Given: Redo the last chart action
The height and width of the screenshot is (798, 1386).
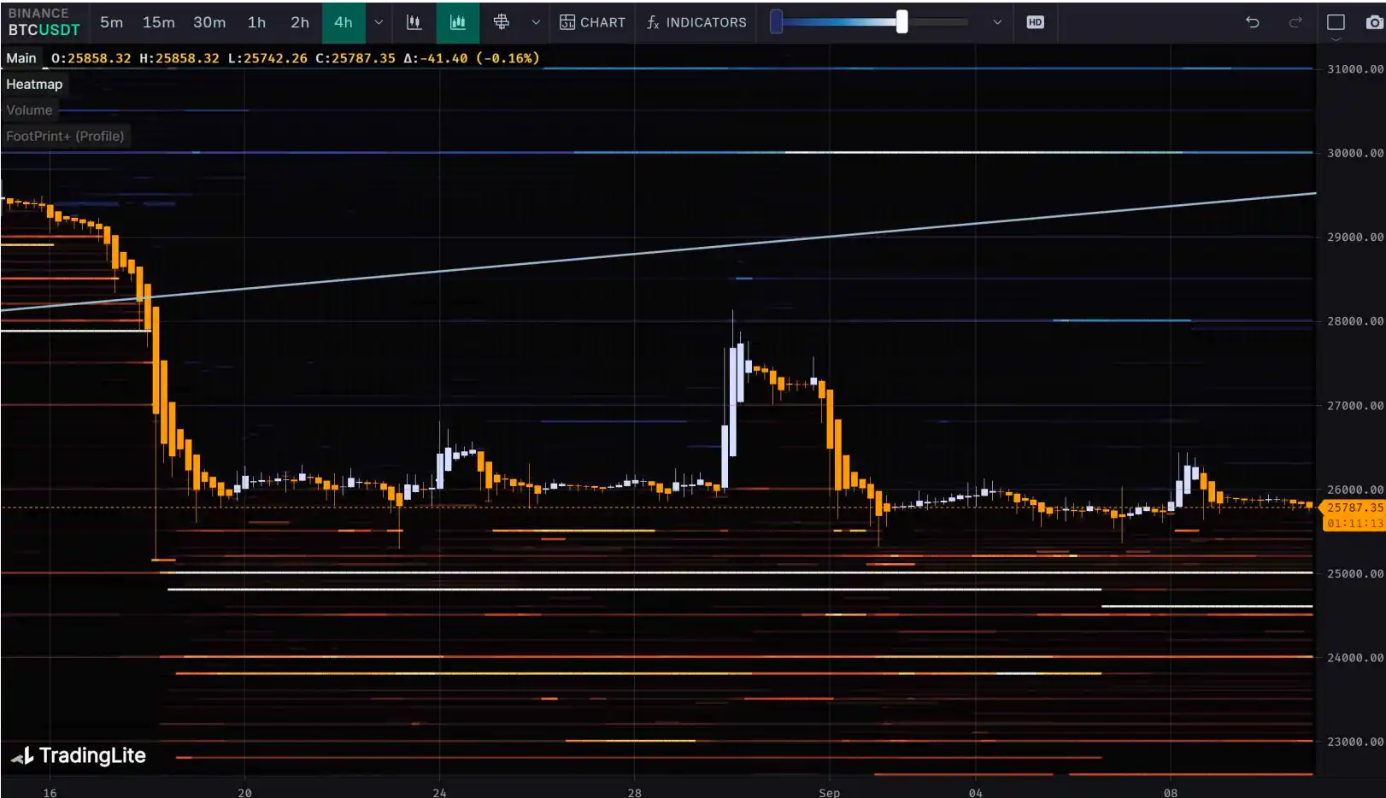Looking at the screenshot, I should click(x=1295, y=22).
